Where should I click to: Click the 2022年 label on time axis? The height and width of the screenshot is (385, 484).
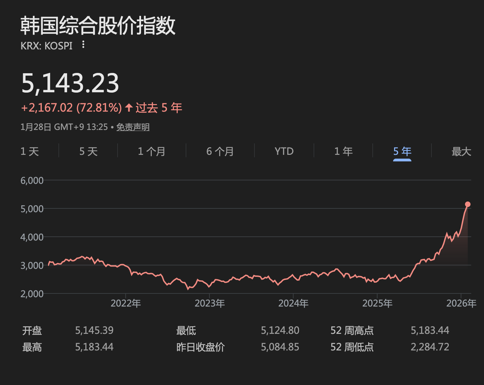(x=125, y=303)
